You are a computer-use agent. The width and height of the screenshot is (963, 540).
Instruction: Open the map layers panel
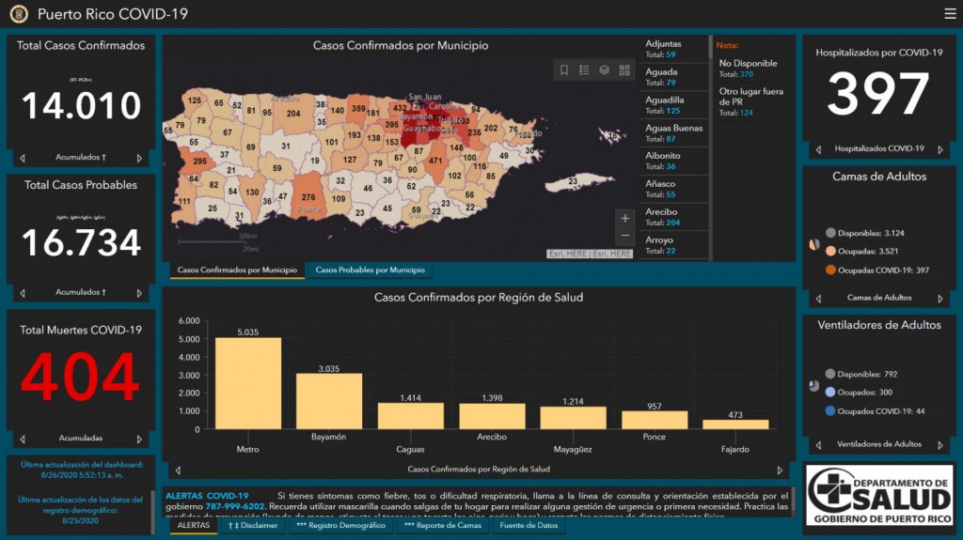pyautogui.click(x=605, y=70)
